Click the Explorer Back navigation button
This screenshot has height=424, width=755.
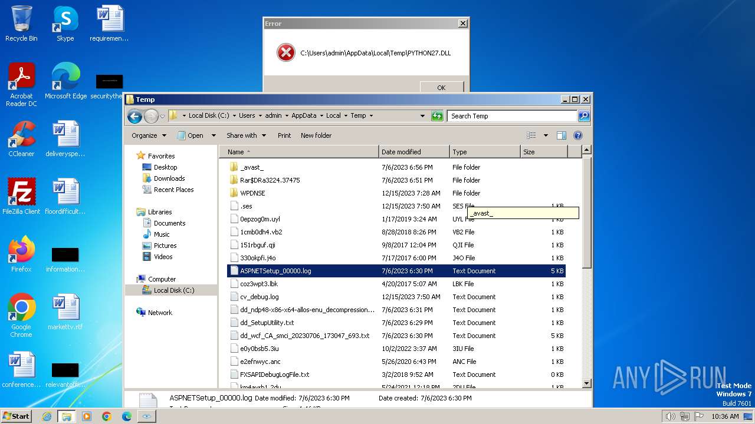(x=134, y=116)
